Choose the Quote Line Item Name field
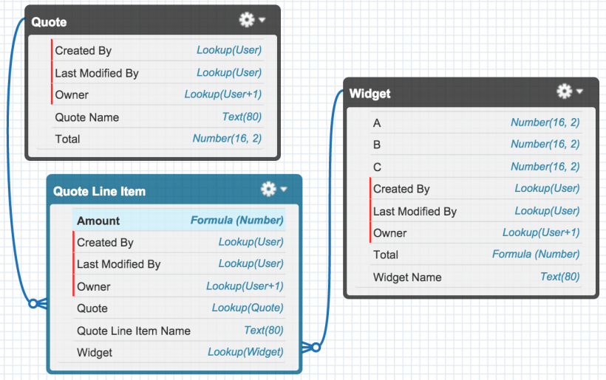 point(133,331)
